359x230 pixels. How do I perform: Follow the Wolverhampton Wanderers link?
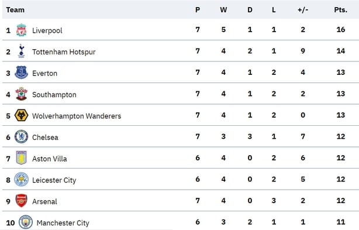(x=77, y=116)
